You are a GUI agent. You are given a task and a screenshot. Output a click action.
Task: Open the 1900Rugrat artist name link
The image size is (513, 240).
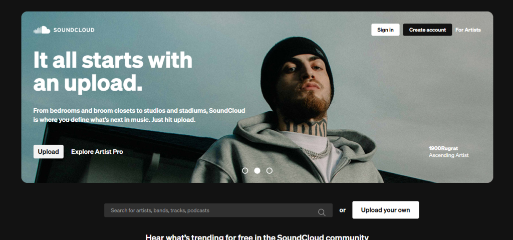(443, 148)
